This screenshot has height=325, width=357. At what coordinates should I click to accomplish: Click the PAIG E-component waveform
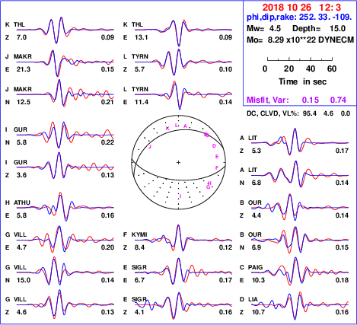click(300, 272)
